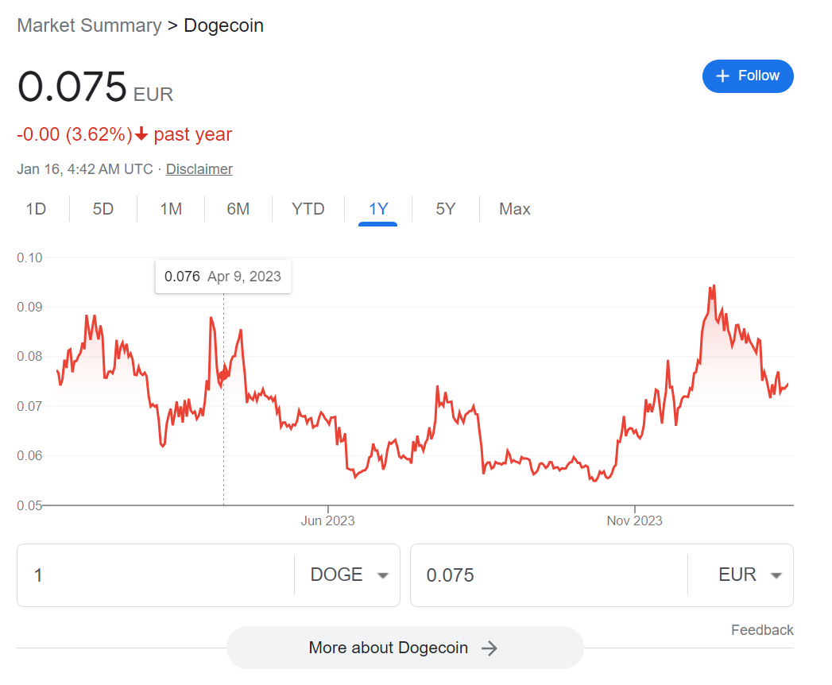Choose the YTD time range tab
Viewport: 832px width, 685px height.
(308, 208)
